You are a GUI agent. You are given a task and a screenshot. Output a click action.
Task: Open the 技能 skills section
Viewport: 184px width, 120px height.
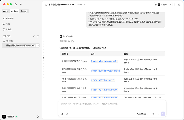click(6, 24)
